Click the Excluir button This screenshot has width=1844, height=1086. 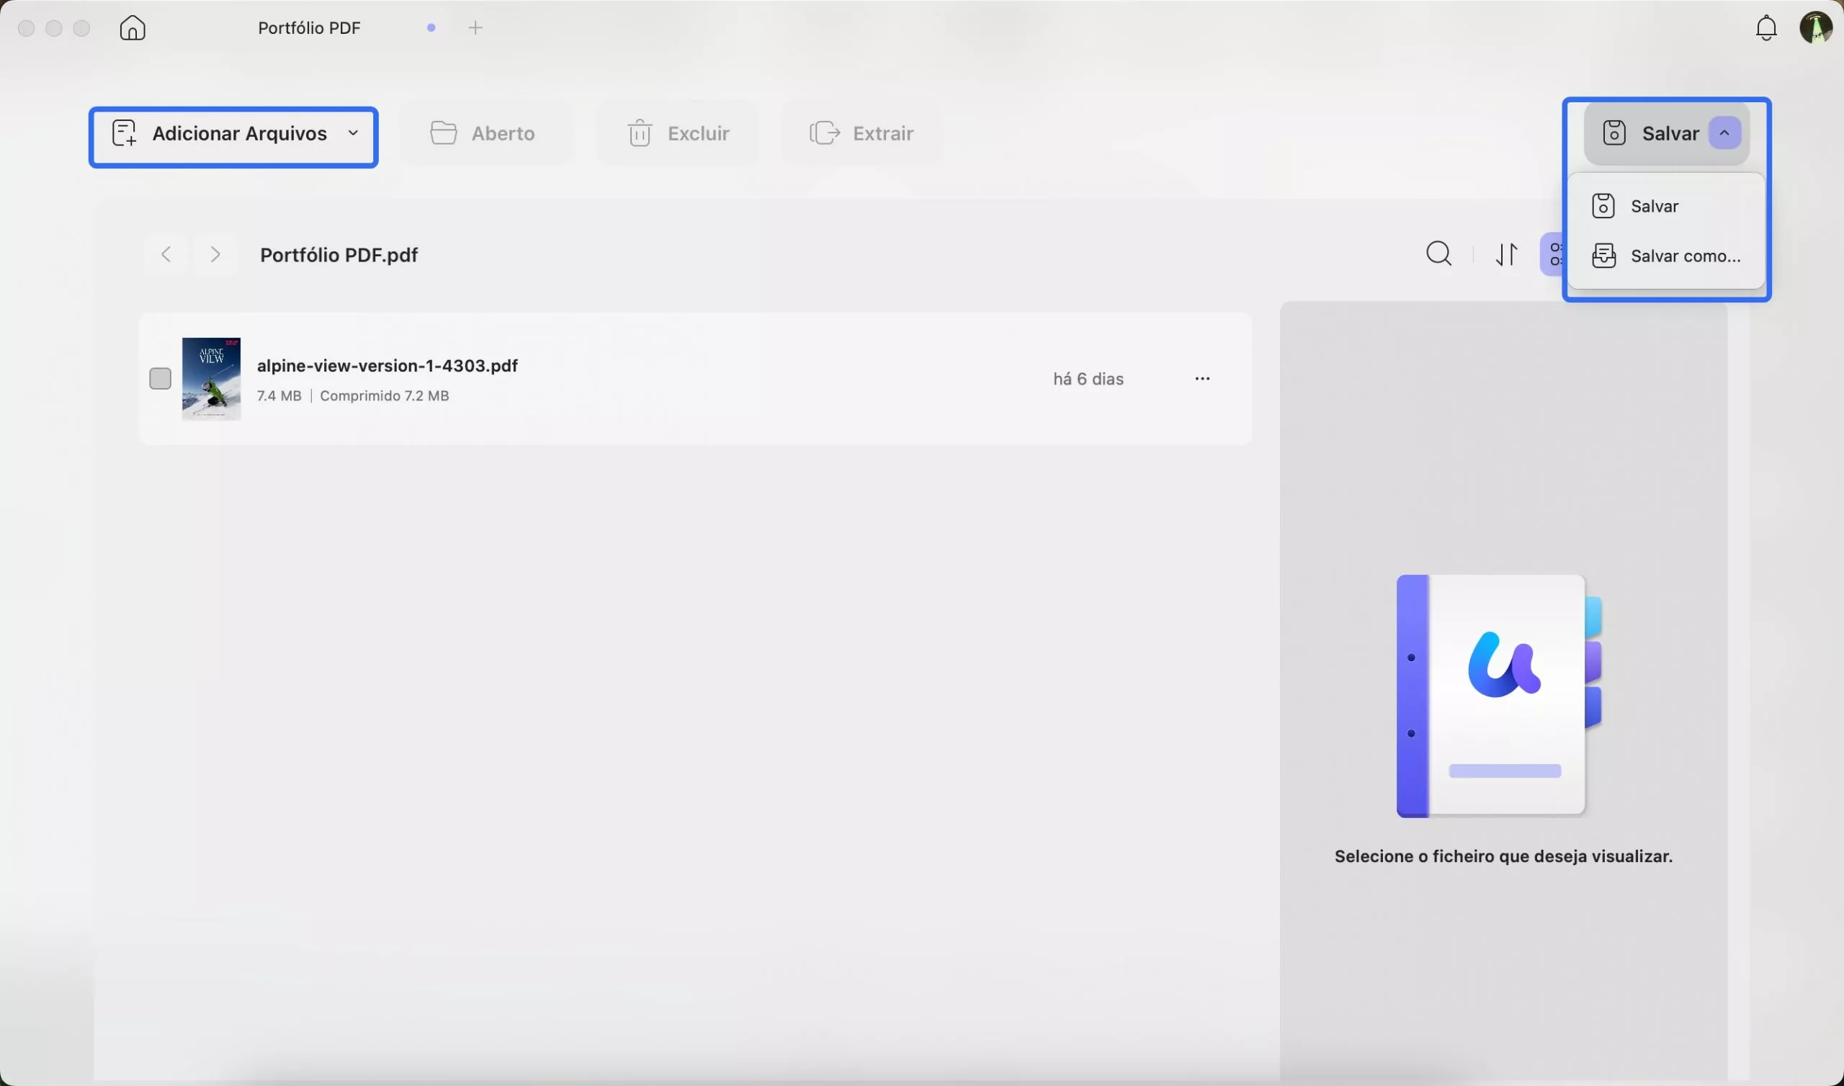tap(679, 133)
